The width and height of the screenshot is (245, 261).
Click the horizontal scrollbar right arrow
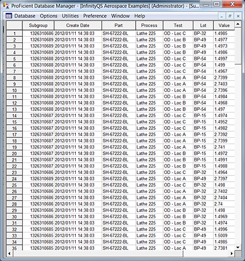tap(232, 253)
